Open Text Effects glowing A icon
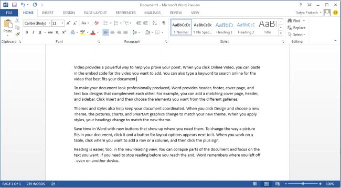The image size is (341, 188). (72, 32)
